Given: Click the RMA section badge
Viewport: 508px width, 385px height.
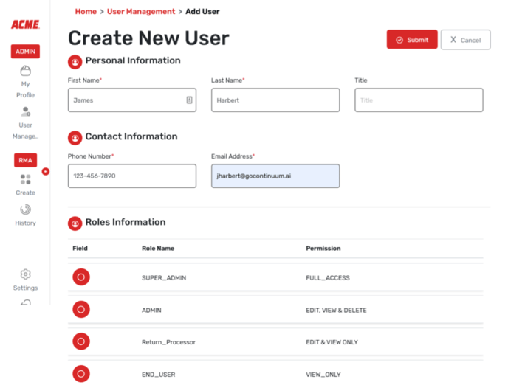Looking at the screenshot, I should click(x=25, y=160).
